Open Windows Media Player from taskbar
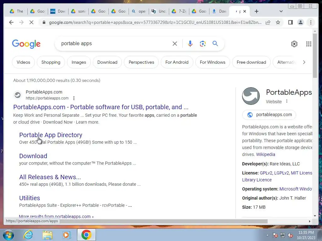The height and width of the screenshot is (241, 322). coord(66,235)
